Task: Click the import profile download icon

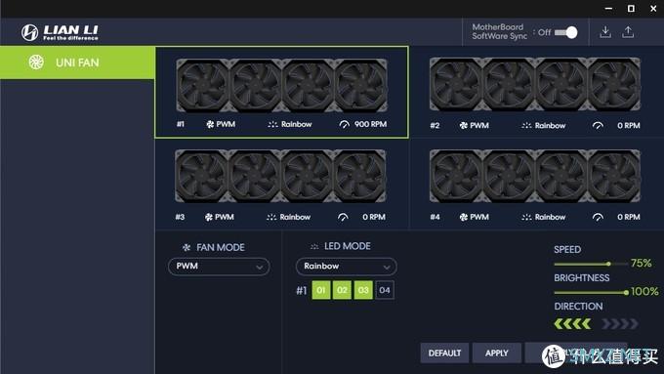Action: point(605,32)
